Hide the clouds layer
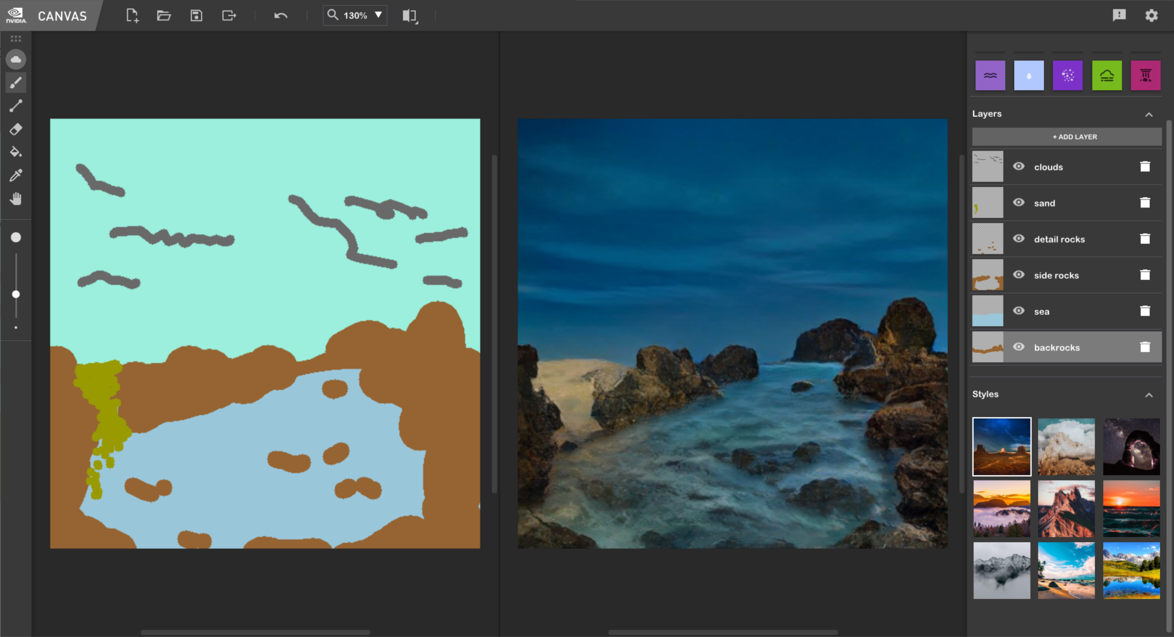 1019,166
